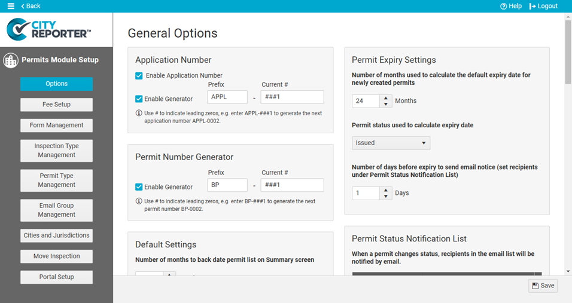Open Permit Type Management
This screenshot has height=303, width=572.
point(57,180)
